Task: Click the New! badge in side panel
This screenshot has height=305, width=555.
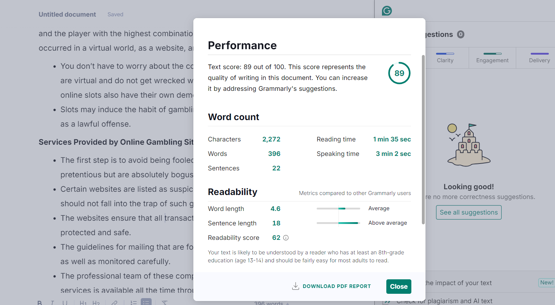Action: [547, 283]
